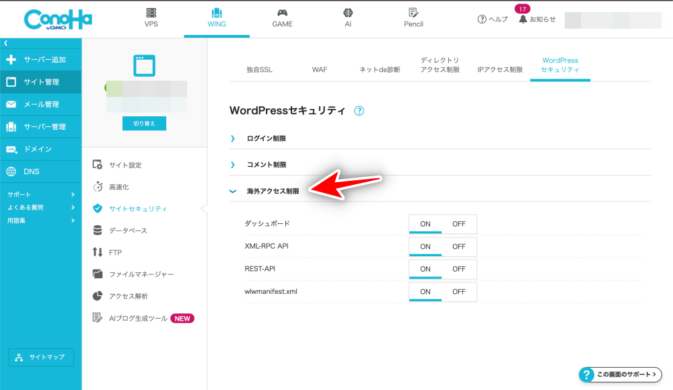This screenshot has height=390, width=673.
Task: Click the high-speed stopwatch icon
Action: click(98, 187)
